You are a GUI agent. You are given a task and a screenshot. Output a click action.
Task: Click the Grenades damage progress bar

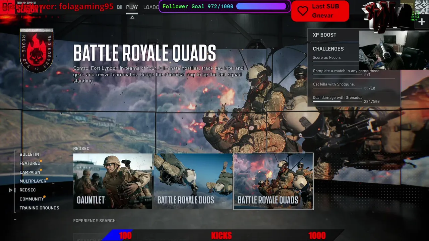coord(337,101)
